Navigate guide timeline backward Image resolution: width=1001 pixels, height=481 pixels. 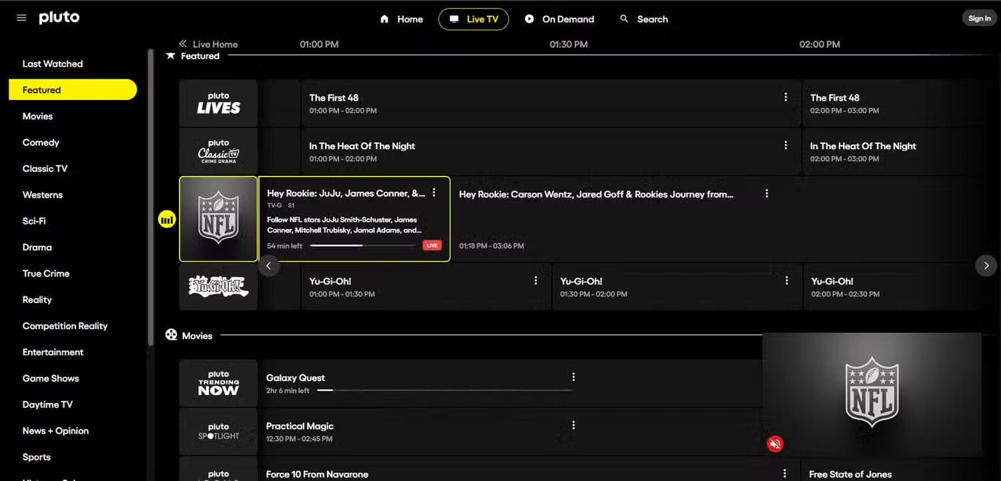pyautogui.click(x=268, y=266)
